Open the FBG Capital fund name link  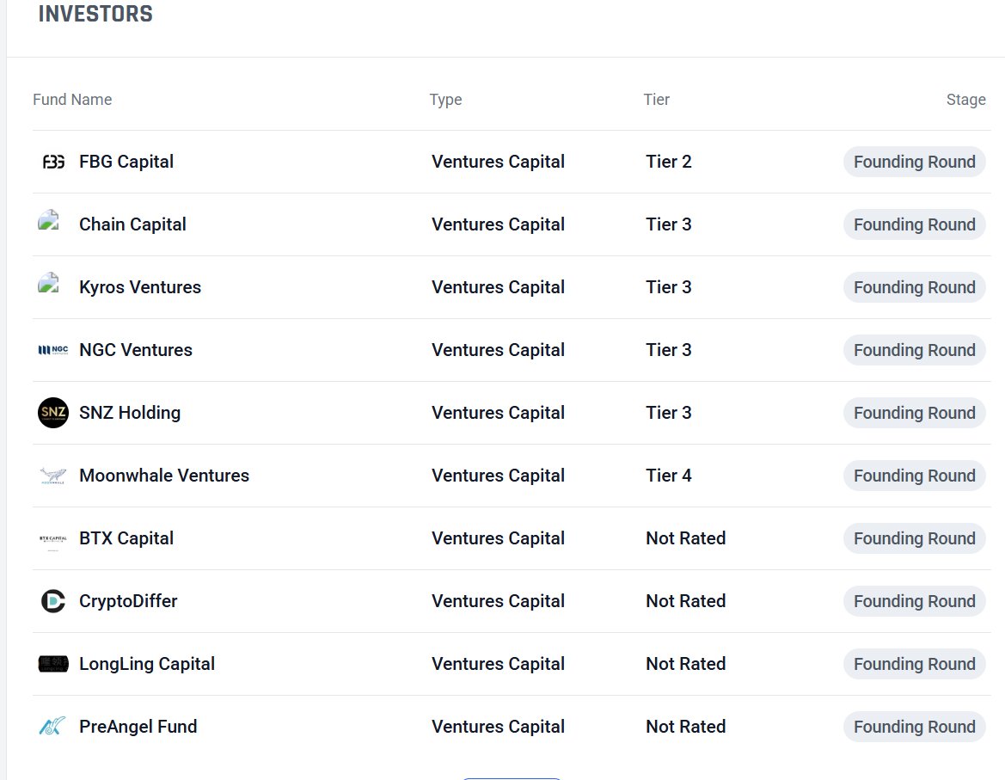pos(126,162)
